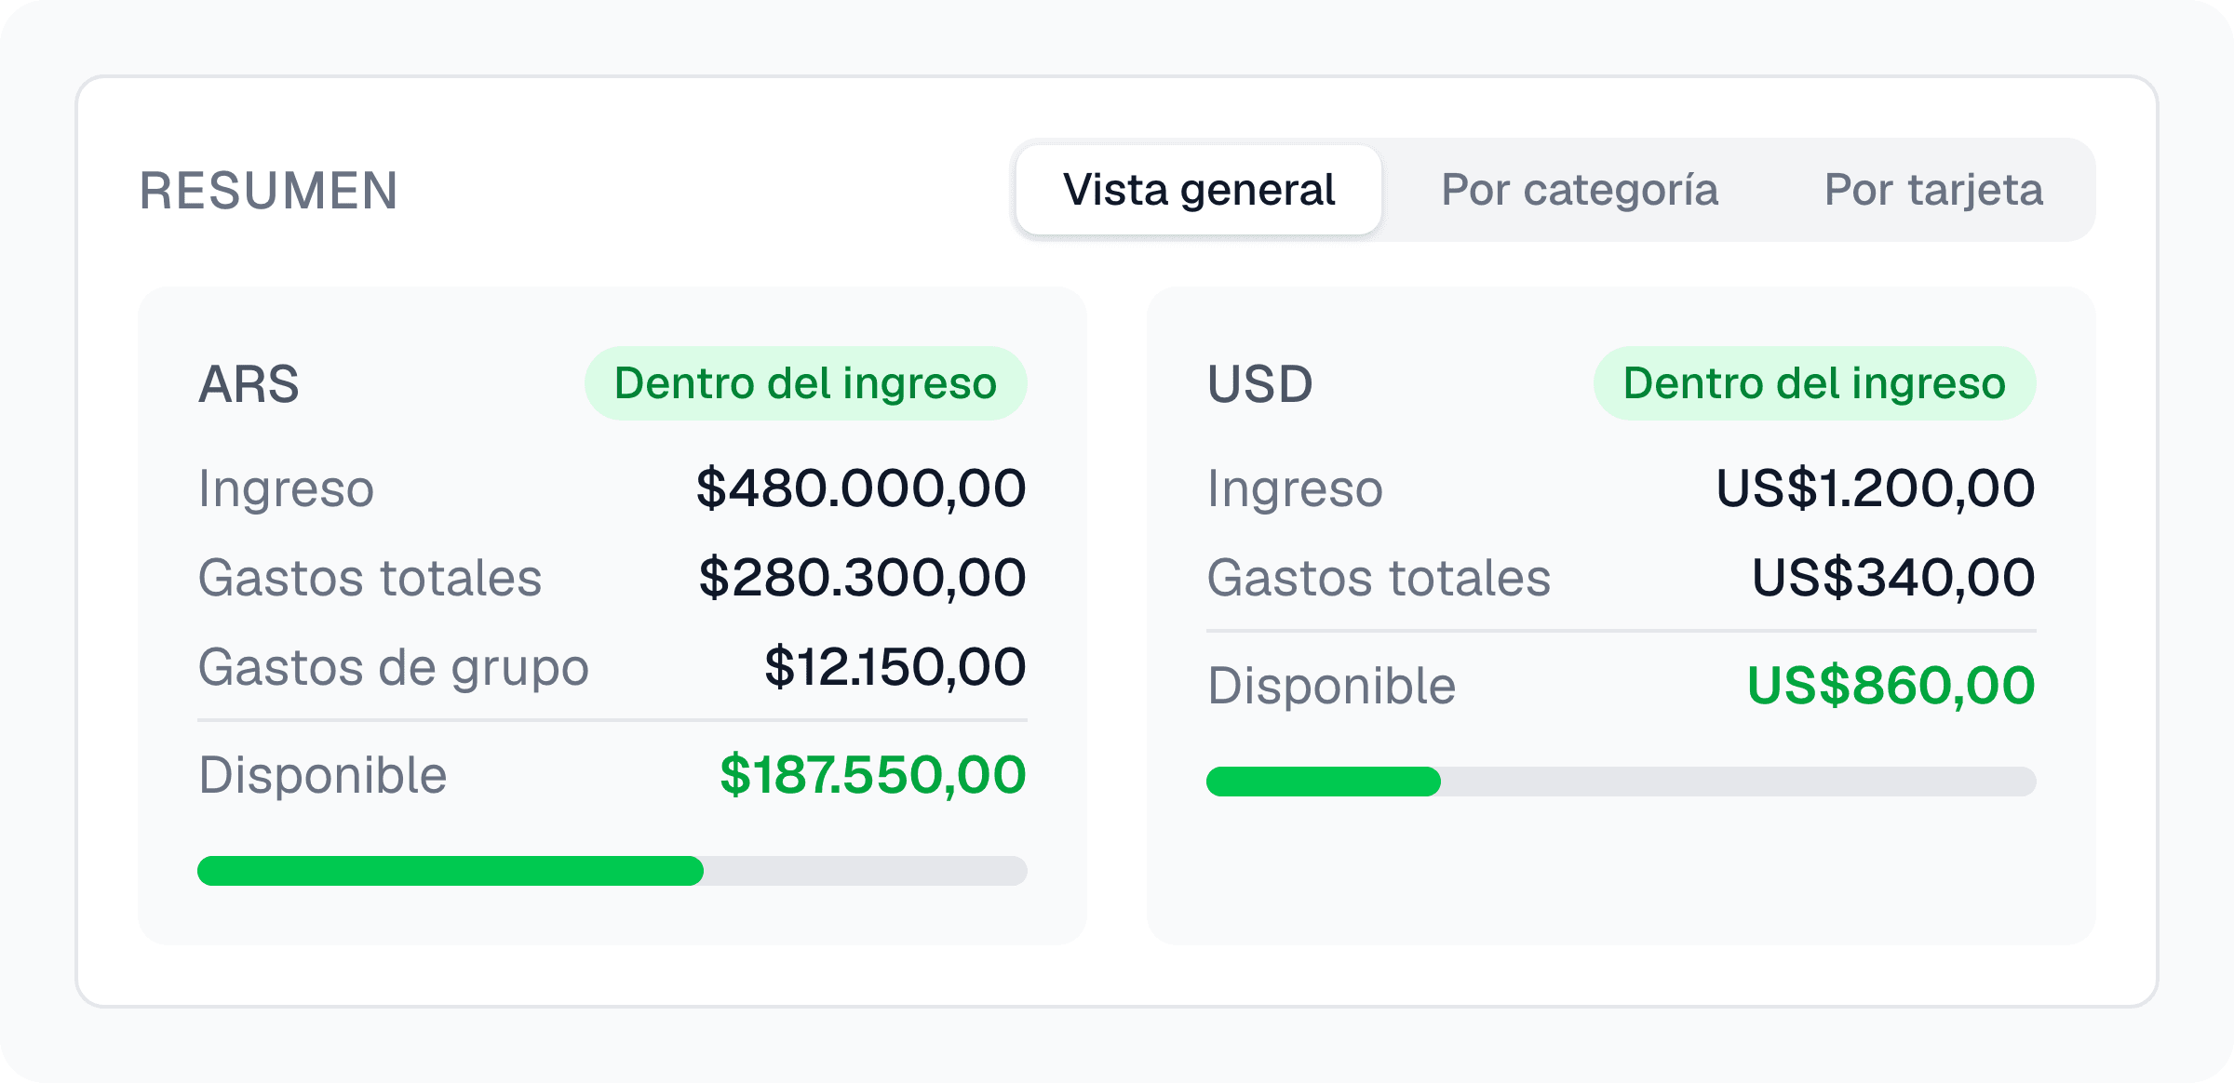Viewport: 2234px width, 1083px height.
Task: Click the USD available amount US$860,00
Action: tap(1891, 686)
